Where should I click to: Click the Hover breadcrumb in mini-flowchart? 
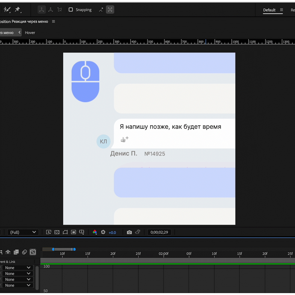[30, 33]
